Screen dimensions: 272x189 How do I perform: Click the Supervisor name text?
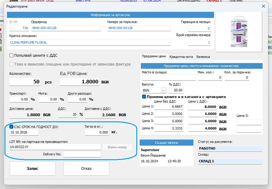150,150
